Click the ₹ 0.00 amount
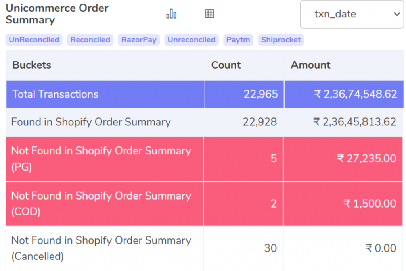The width and height of the screenshot is (406, 271). (x=381, y=248)
